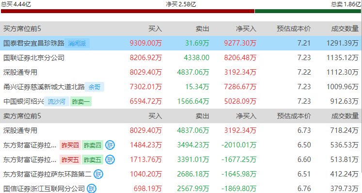
Task: Click the 联 icon beside 昨卖四
Action: click(110, 145)
